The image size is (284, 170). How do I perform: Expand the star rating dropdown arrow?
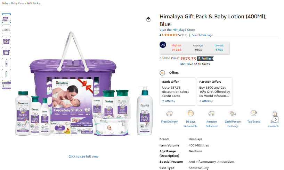coord(180,35)
